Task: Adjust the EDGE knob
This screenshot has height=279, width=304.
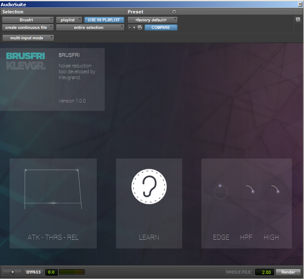Action: coord(221,192)
